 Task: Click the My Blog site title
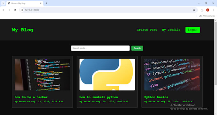pyautogui.click(x=22, y=30)
